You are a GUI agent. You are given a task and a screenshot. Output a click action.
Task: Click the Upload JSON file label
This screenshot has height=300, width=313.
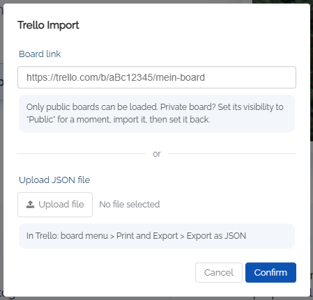point(54,180)
